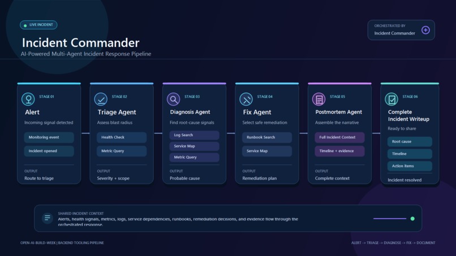The height and width of the screenshot is (256, 456).
Task: Select the Full Incident Context chip
Action: [339, 137]
